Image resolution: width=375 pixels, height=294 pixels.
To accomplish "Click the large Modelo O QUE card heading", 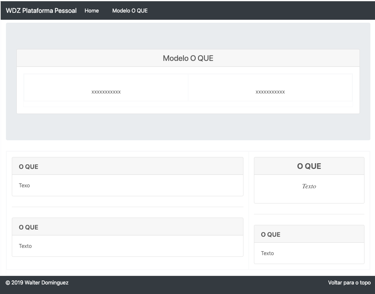I will [188, 58].
